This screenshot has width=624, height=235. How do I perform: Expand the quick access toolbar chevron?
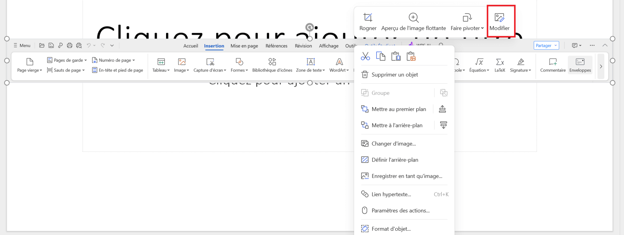point(112,45)
